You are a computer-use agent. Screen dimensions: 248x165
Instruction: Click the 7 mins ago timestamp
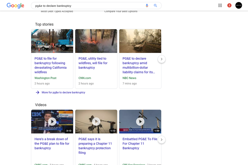[130, 84]
